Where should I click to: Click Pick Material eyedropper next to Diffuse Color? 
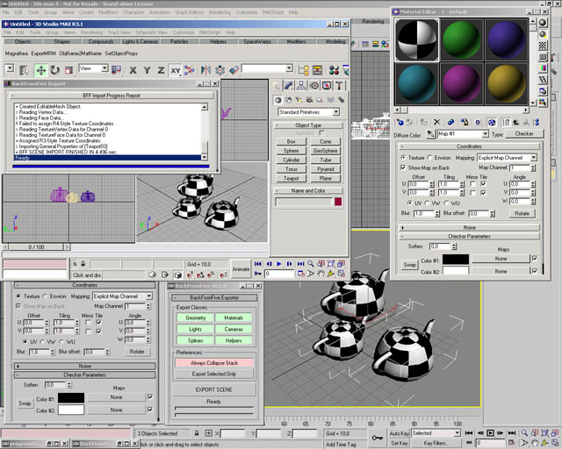(430, 134)
